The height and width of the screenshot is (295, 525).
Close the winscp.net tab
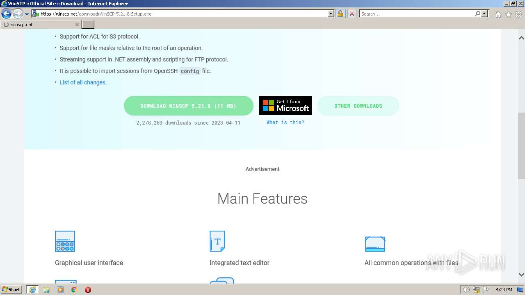77,25
